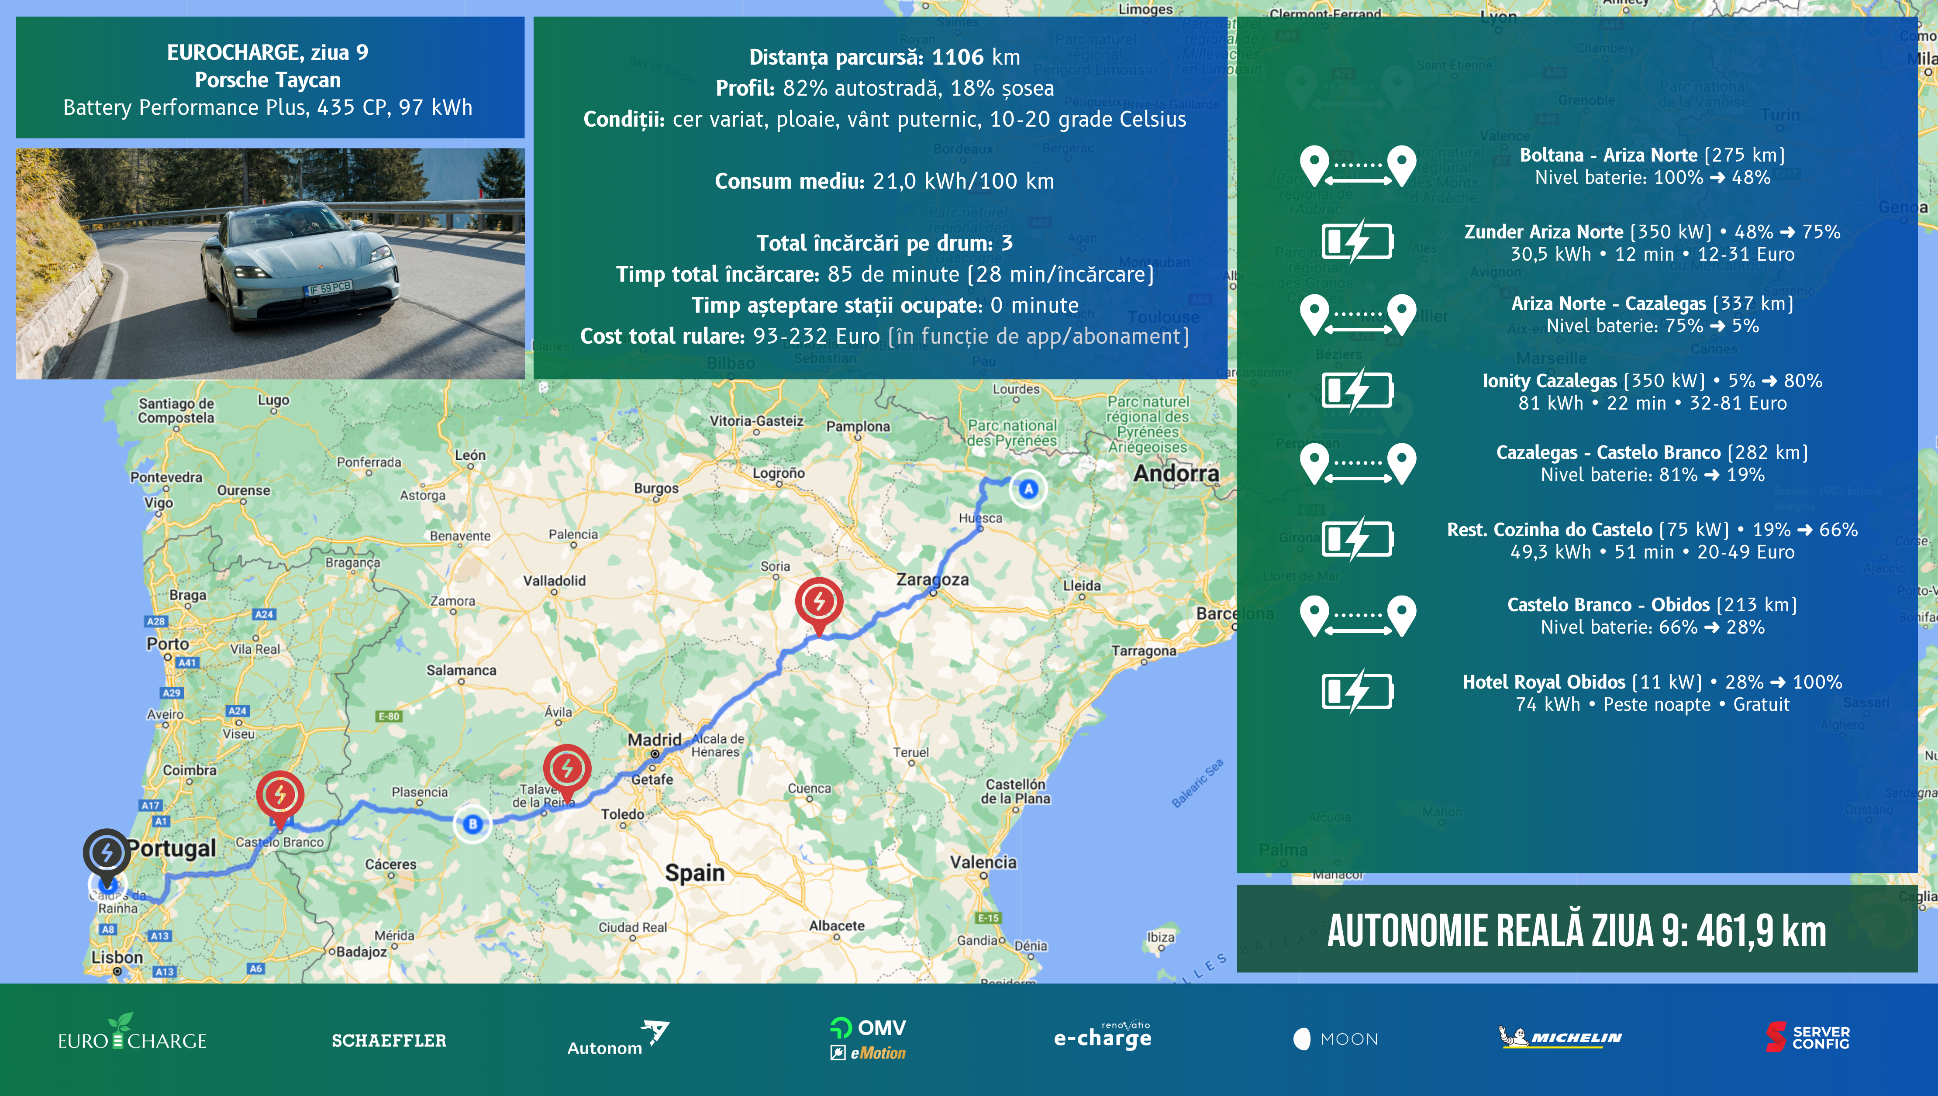Viewport: 1938px width, 1096px height.
Task: Click the battery icon beside Hotel Royal Obidos
Action: click(1358, 692)
